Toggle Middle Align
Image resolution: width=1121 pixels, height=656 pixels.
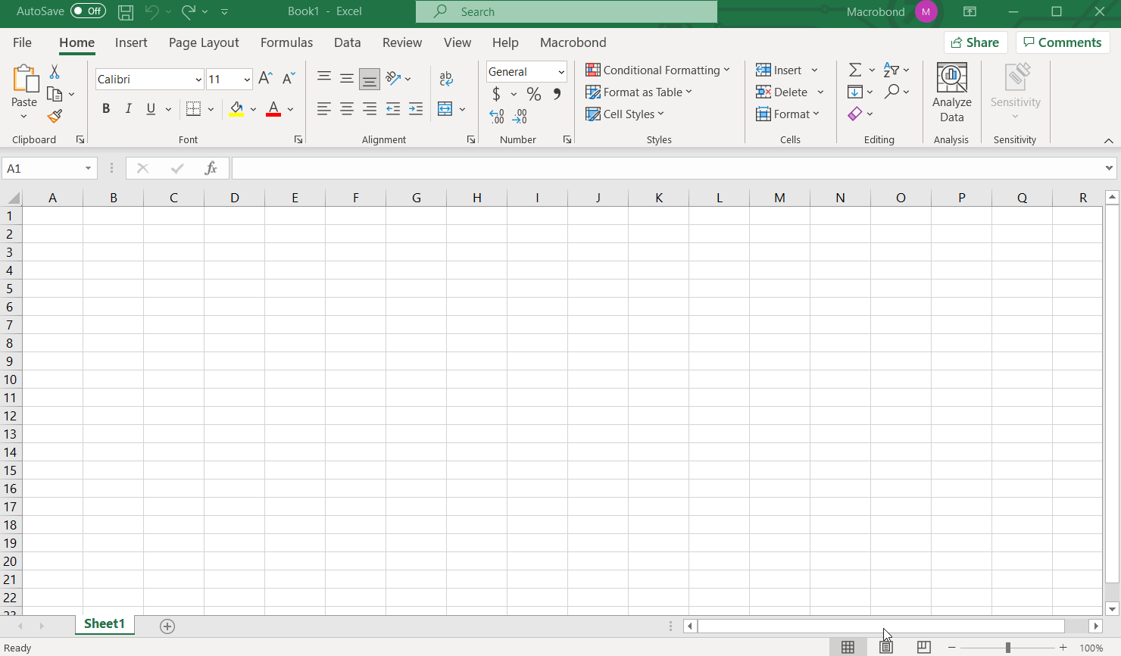click(x=347, y=78)
